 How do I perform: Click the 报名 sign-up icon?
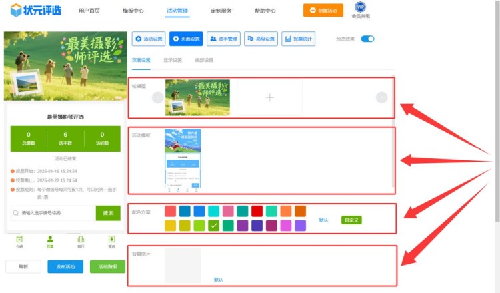(111, 240)
